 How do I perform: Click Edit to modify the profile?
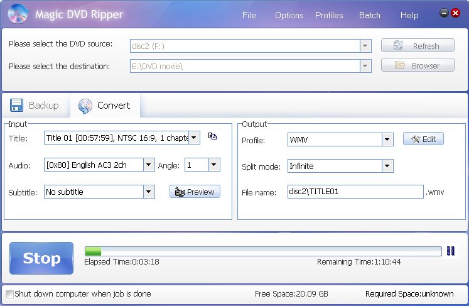click(x=423, y=139)
